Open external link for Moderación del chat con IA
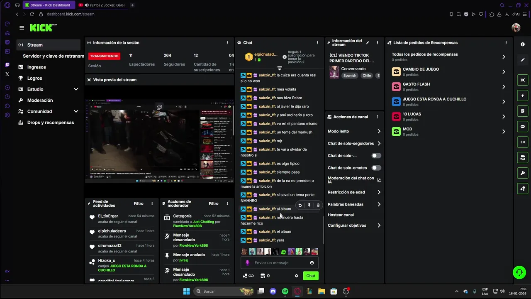 [x=379, y=180]
